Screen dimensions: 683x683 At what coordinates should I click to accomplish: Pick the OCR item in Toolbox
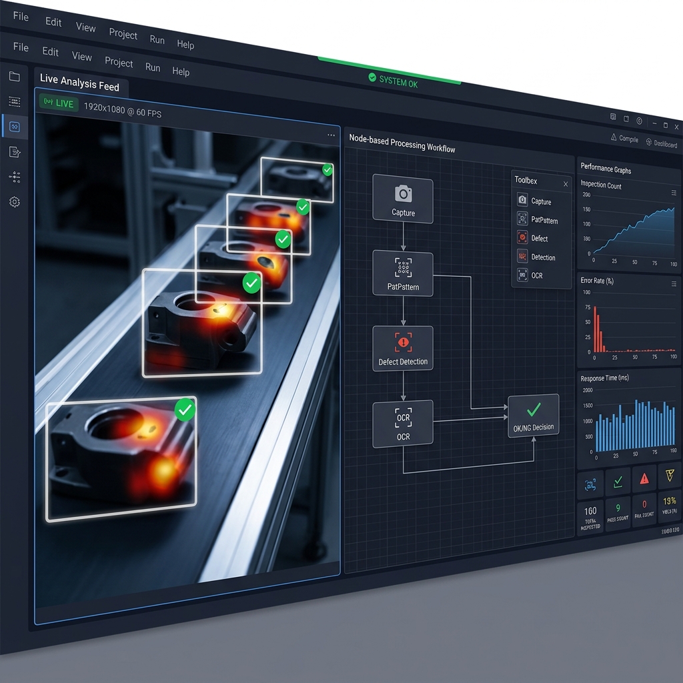click(530, 275)
